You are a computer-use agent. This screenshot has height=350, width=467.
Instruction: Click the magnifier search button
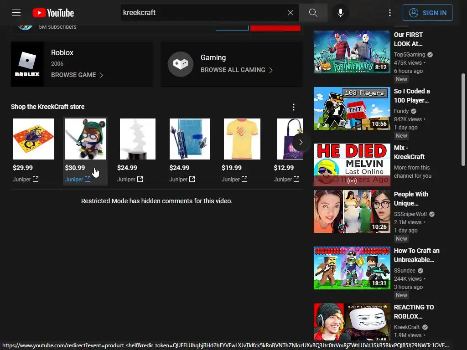pos(313,12)
